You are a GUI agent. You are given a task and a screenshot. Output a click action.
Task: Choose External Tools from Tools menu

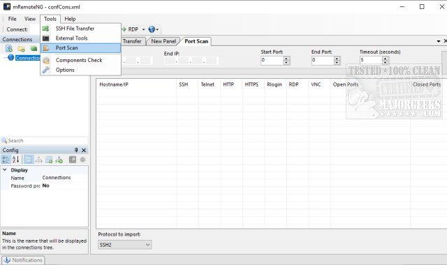81,38
